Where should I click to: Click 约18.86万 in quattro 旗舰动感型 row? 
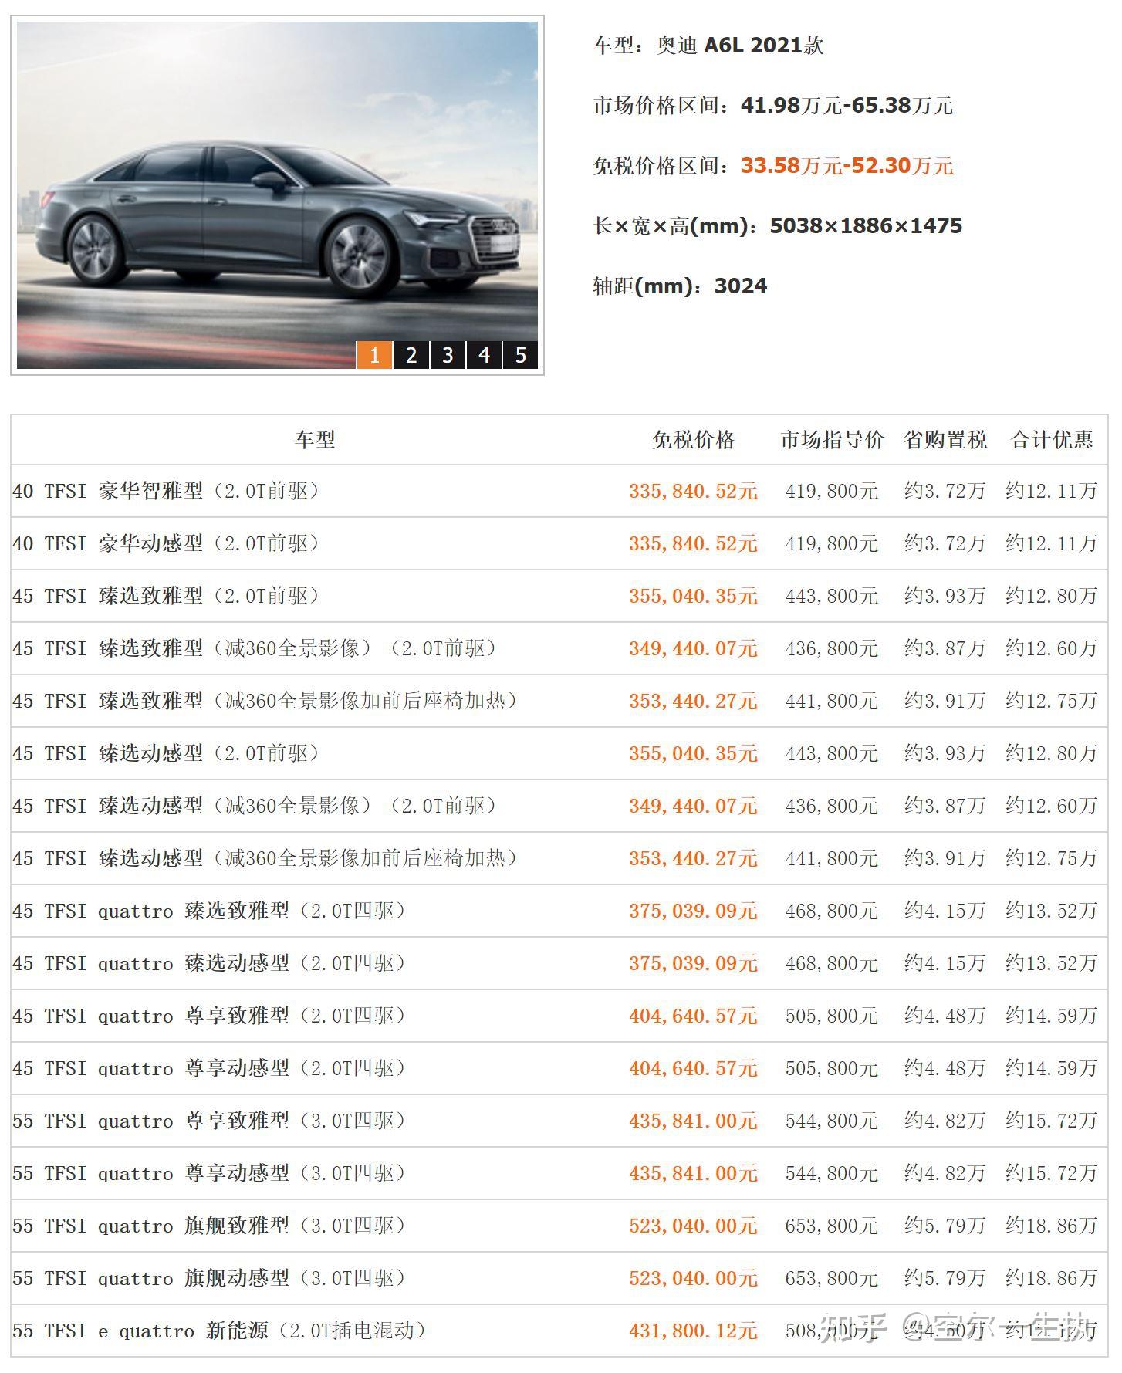point(1052,1278)
